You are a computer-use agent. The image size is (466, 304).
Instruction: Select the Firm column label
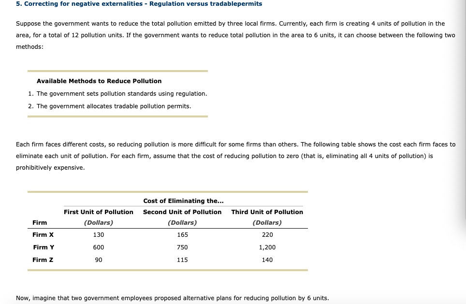tap(40, 222)
